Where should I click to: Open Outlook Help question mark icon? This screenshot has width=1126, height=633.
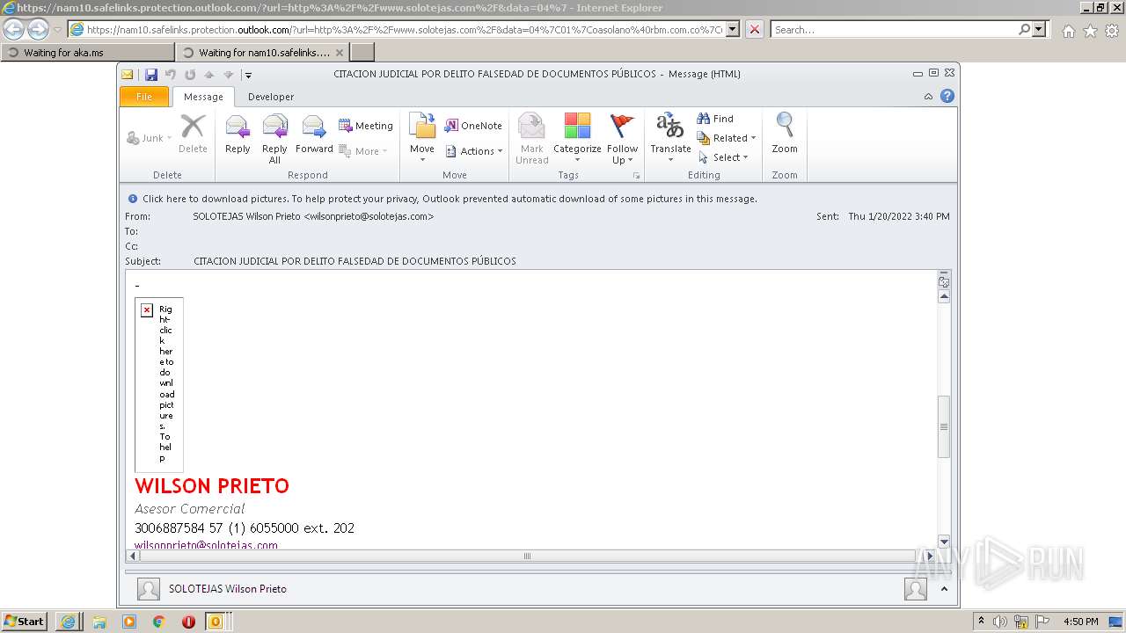[947, 97]
